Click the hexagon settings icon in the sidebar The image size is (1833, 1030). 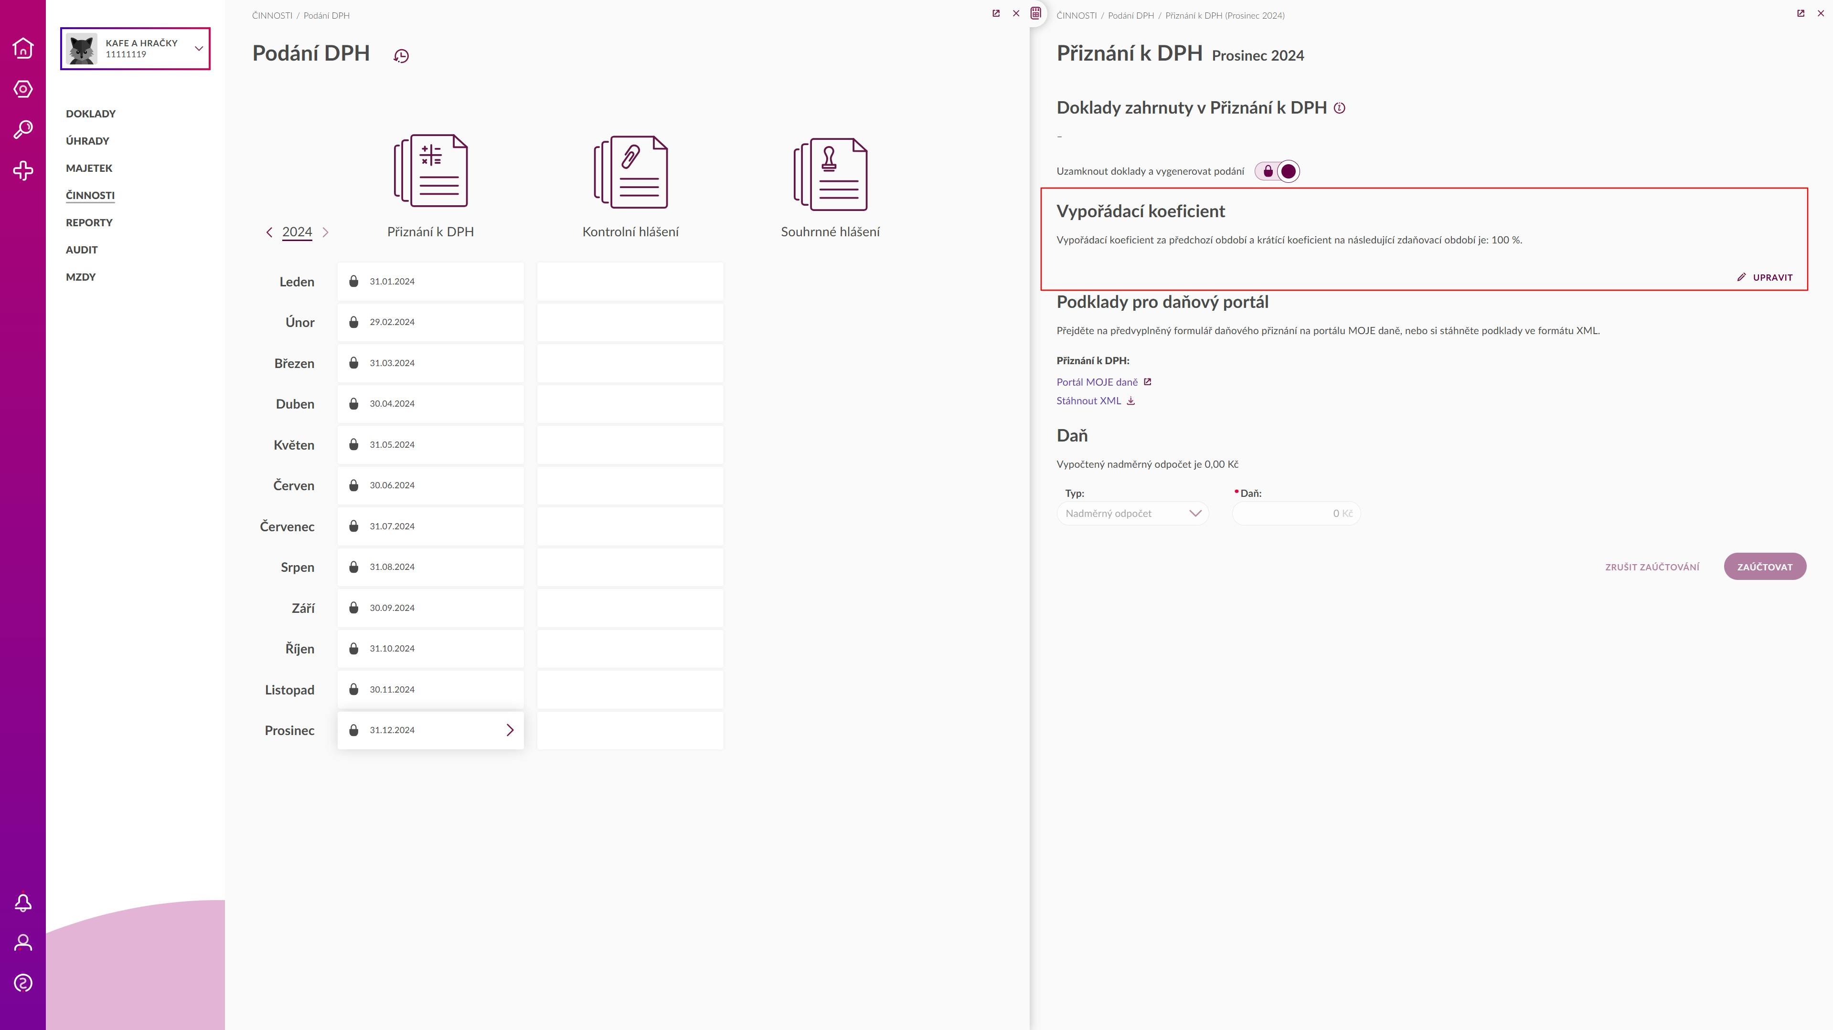tap(23, 89)
